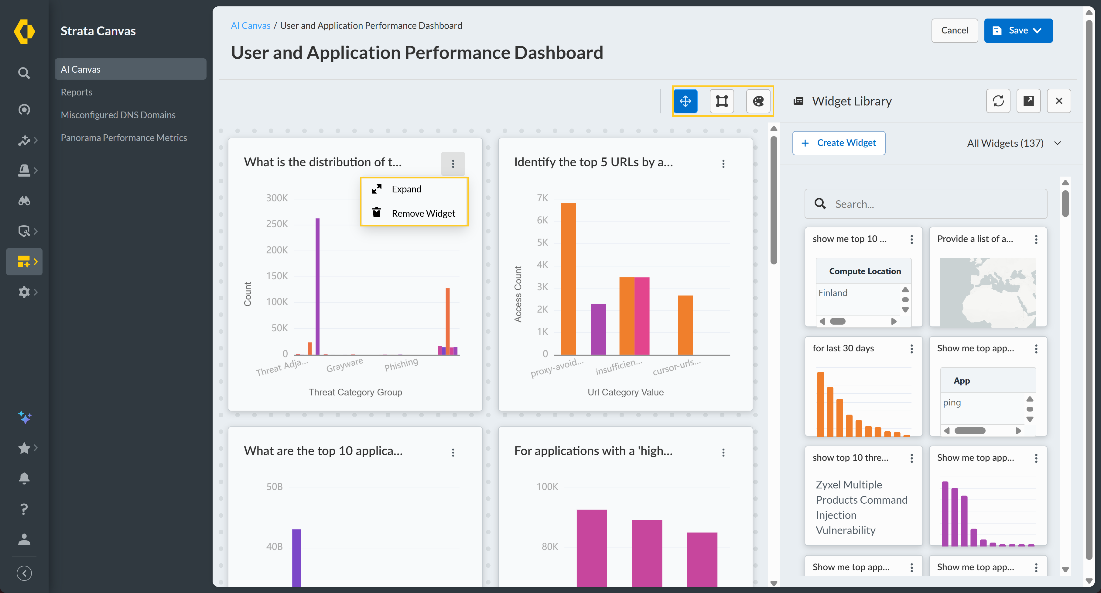Refresh the Widget Library
Image resolution: width=1101 pixels, height=593 pixels.
click(998, 101)
